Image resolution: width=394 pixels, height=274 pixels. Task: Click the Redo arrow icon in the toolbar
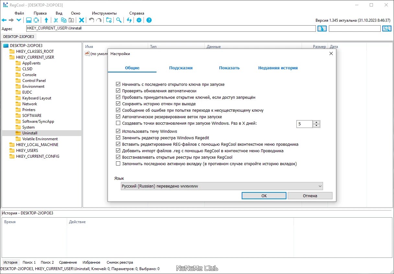tap(99, 20)
